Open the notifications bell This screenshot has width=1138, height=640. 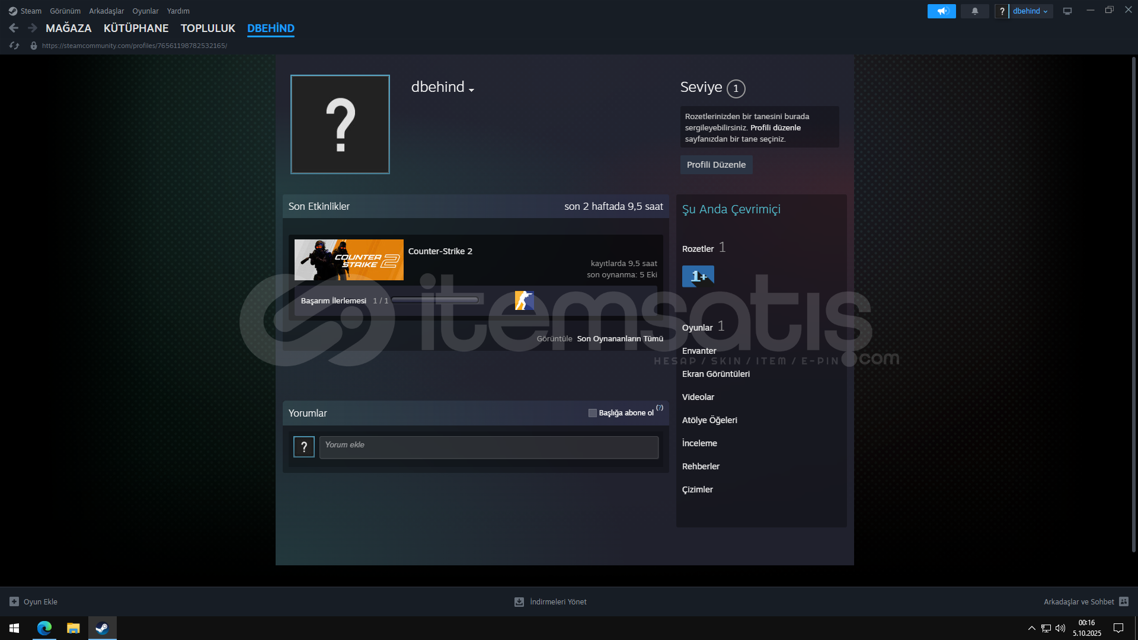point(974,11)
